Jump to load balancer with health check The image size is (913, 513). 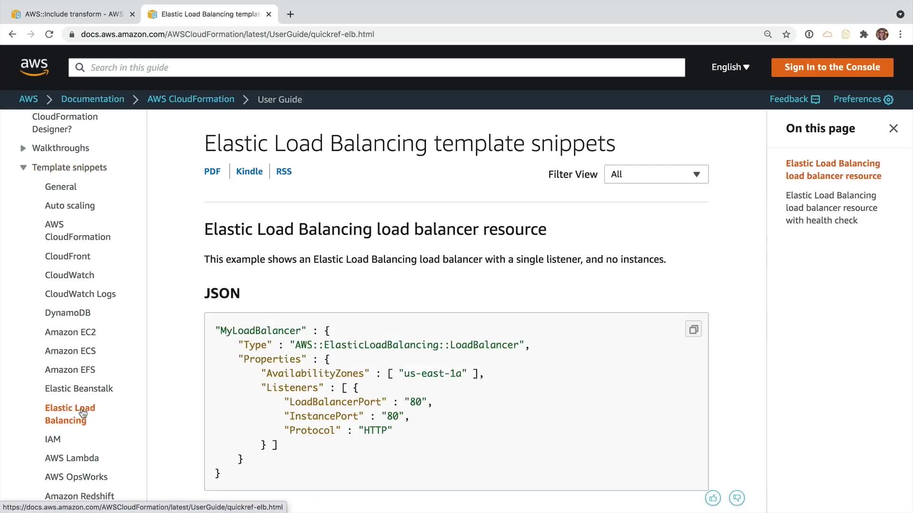[x=831, y=208]
